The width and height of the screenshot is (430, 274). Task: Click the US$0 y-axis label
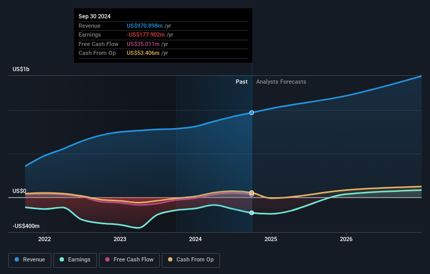[19, 191]
